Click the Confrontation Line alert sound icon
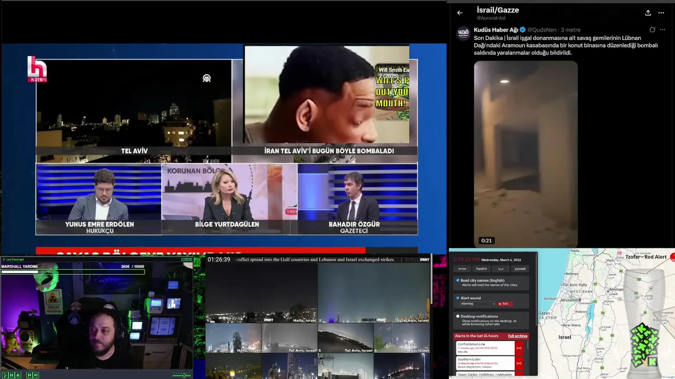 pos(519,348)
